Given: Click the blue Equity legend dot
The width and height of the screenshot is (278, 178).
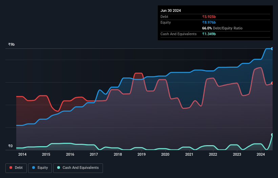Looking at the screenshot, I should click(x=34, y=168).
